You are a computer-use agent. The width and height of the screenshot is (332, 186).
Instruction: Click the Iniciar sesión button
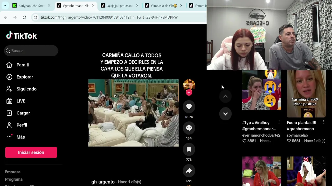click(31, 152)
